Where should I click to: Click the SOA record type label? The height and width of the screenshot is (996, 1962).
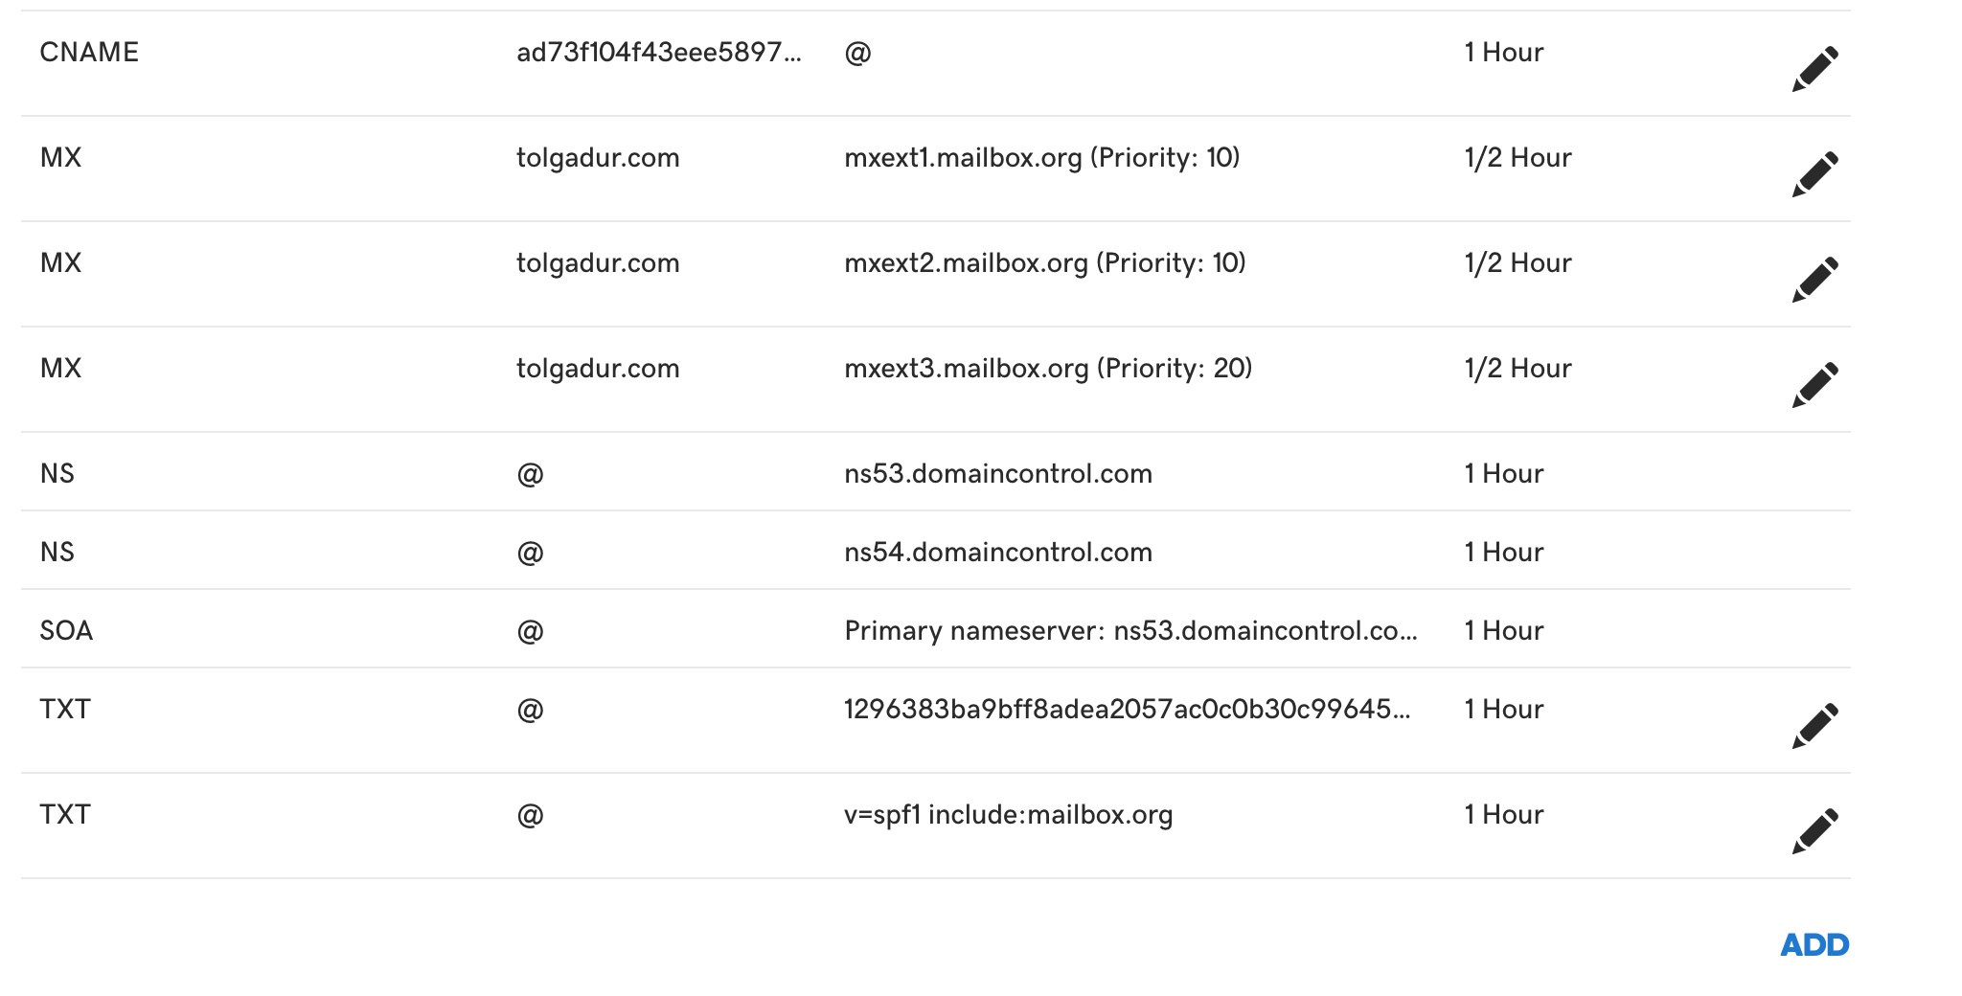click(x=66, y=631)
